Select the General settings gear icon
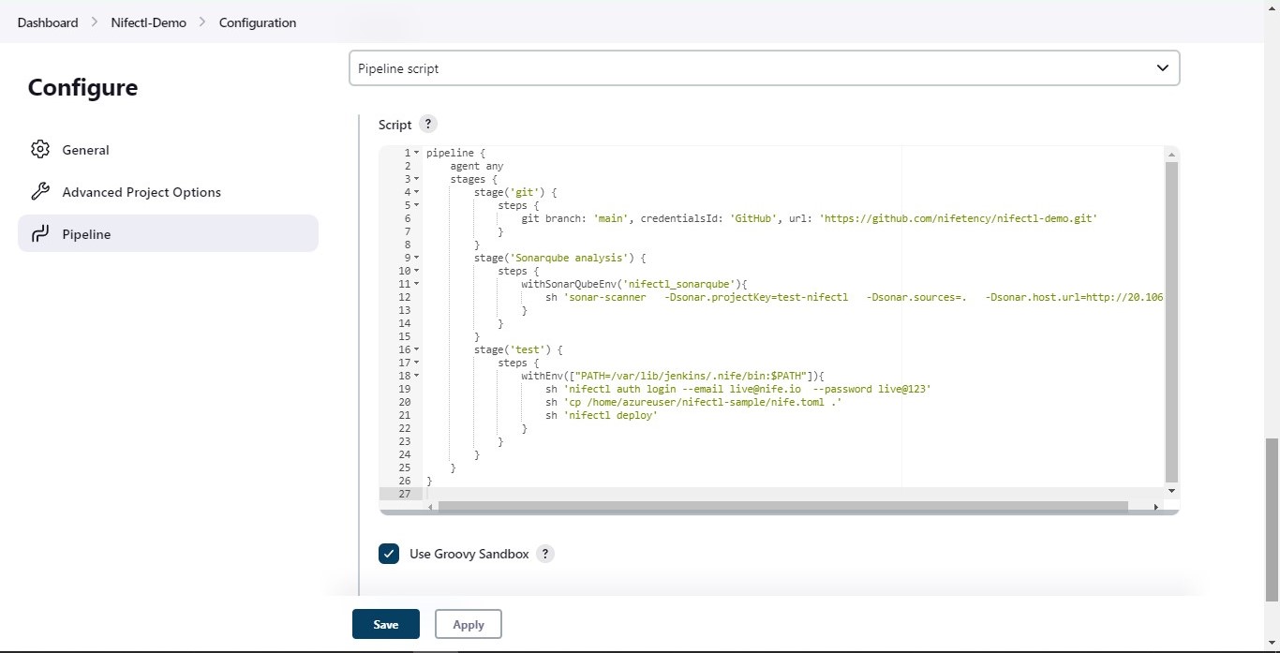Image resolution: width=1280 pixels, height=653 pixels. (x=40, y=149)
